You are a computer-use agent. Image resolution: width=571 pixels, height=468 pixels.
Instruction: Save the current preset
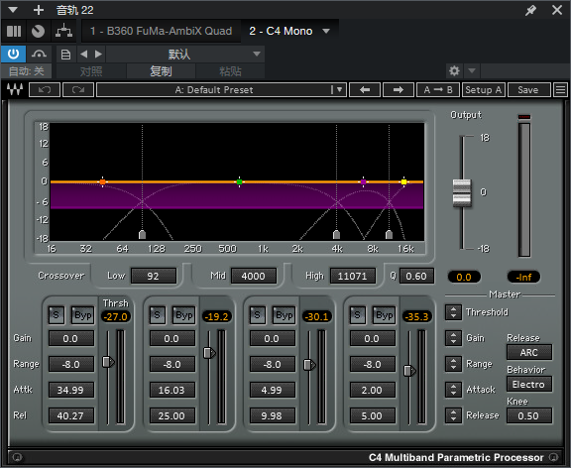point(528,89)
